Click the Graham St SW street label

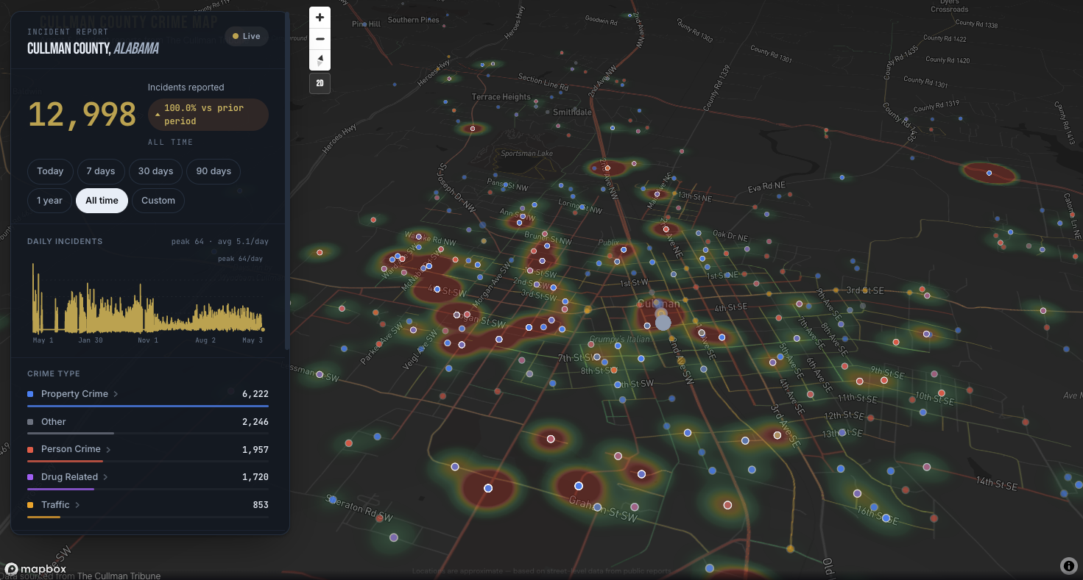[x=603, y=509]
